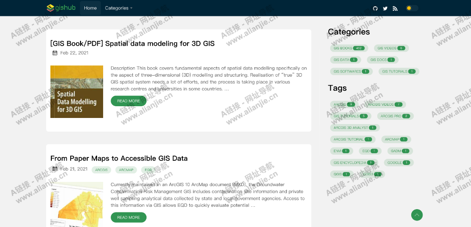Expand the Categories dropdown menu
The width and height of the screenshot is (471, 227).
coord(118,8)
